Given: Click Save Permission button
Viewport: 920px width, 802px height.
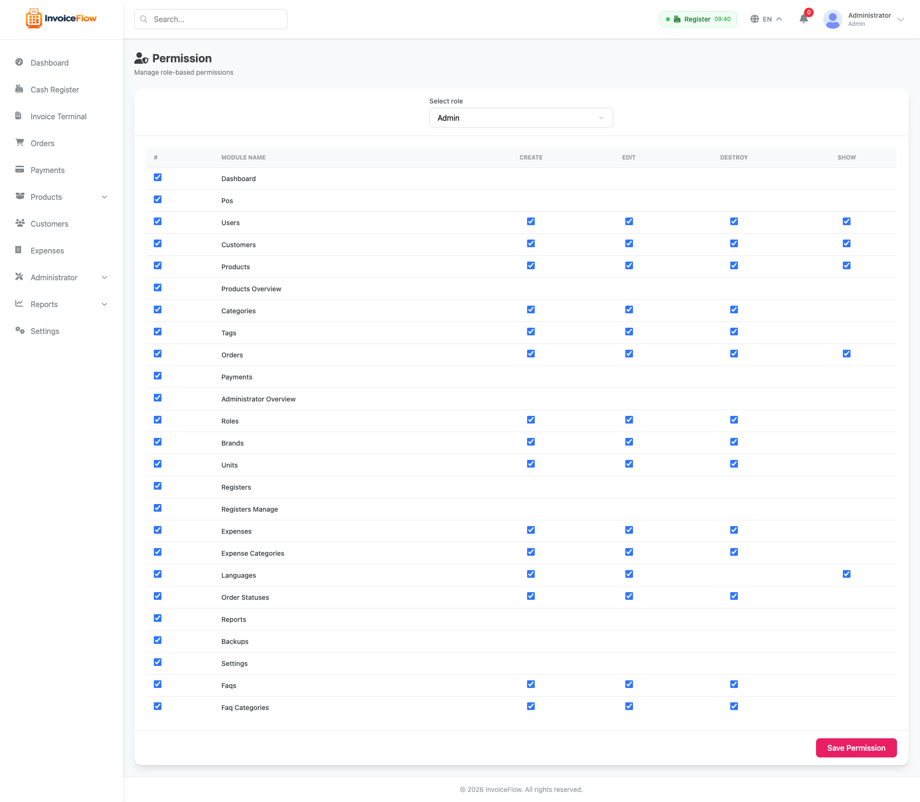Looking at the screenshot, I should (x=856, y=748).
